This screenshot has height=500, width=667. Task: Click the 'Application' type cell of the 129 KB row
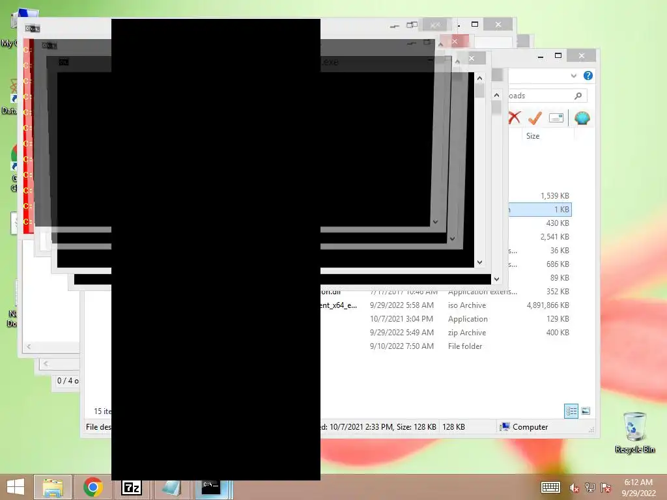click(x=468, y=319)
